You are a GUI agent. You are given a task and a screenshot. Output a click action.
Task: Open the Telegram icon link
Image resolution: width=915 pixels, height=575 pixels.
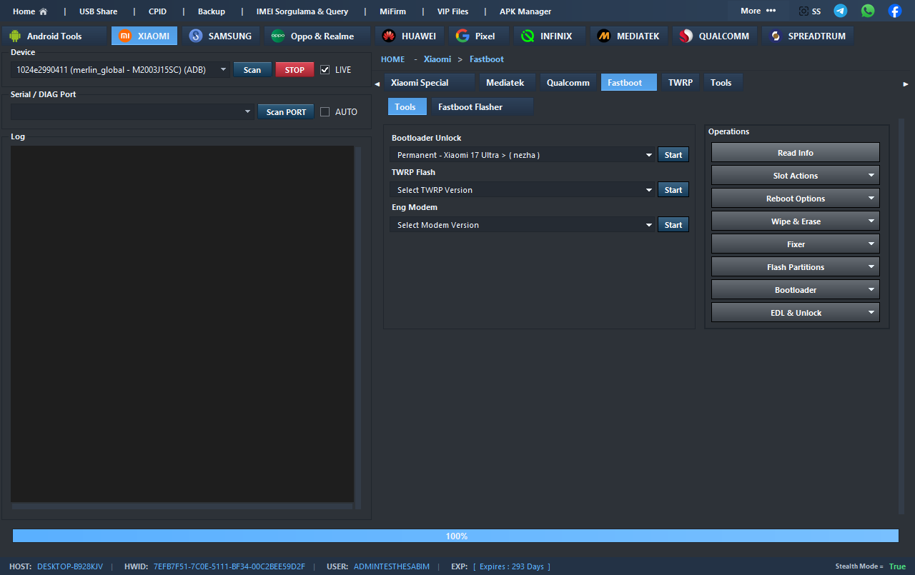(x=841, y=11)
